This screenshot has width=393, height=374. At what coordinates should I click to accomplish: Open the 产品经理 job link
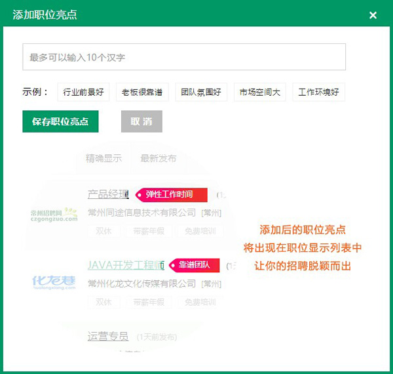[109, 194]
